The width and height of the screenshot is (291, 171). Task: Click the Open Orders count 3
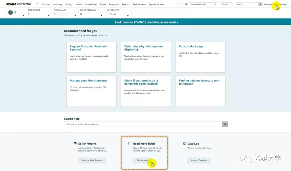(x=28, y=14)
